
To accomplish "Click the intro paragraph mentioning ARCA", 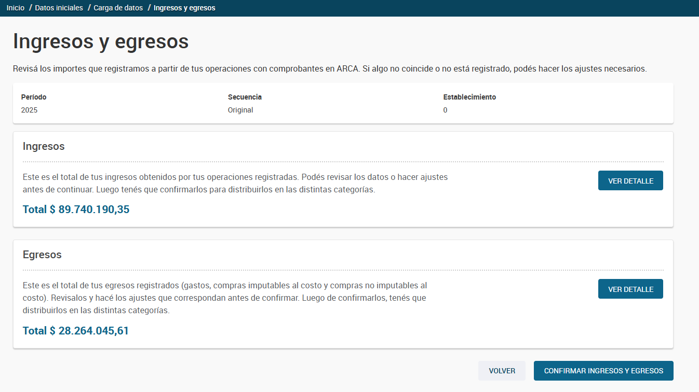I will pos(330,68).
